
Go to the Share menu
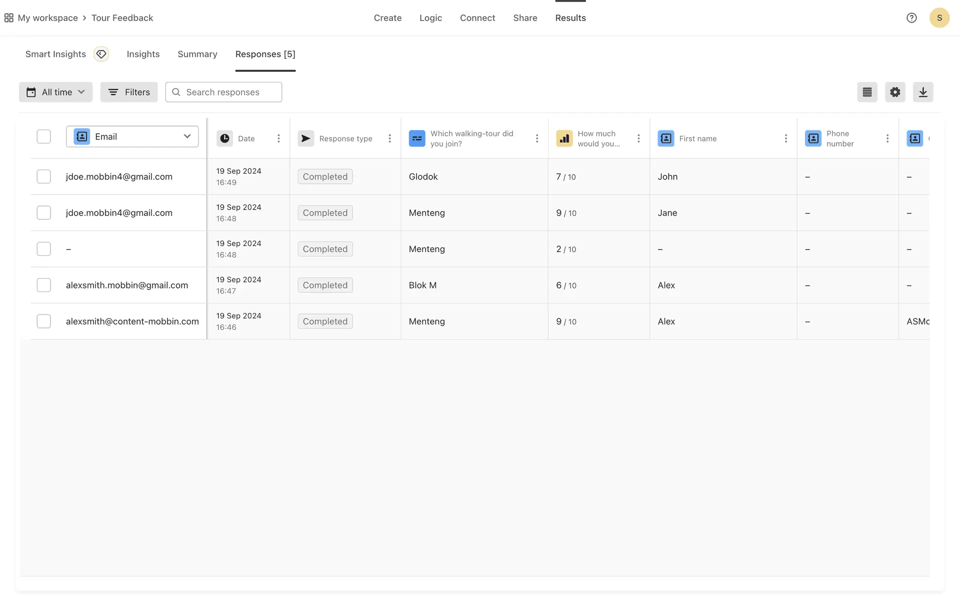pyautogui.click(x=525, y=18)
